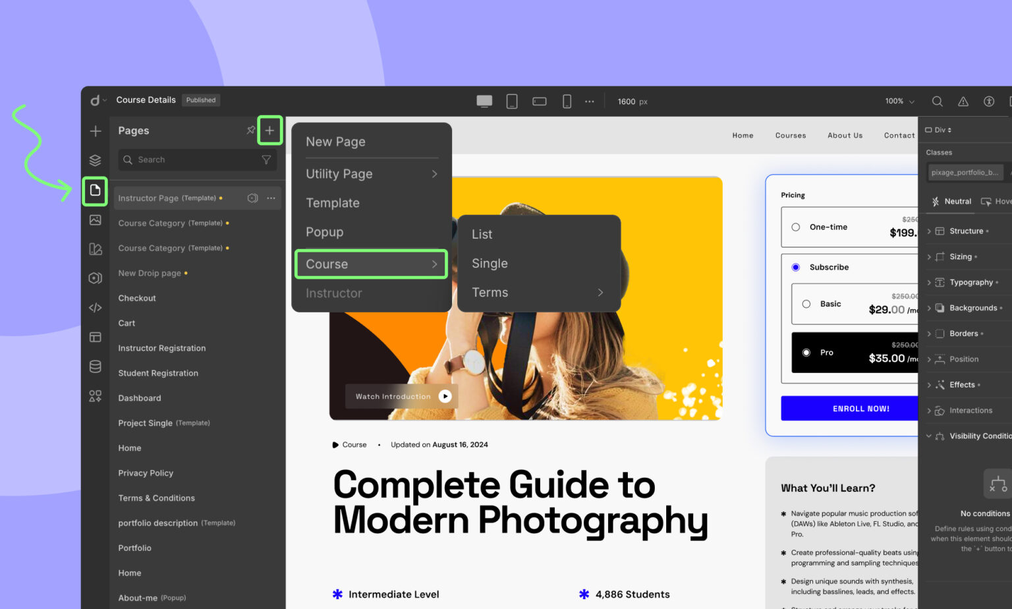Open the Layers panel icon in sidebar

click(96, 160)
